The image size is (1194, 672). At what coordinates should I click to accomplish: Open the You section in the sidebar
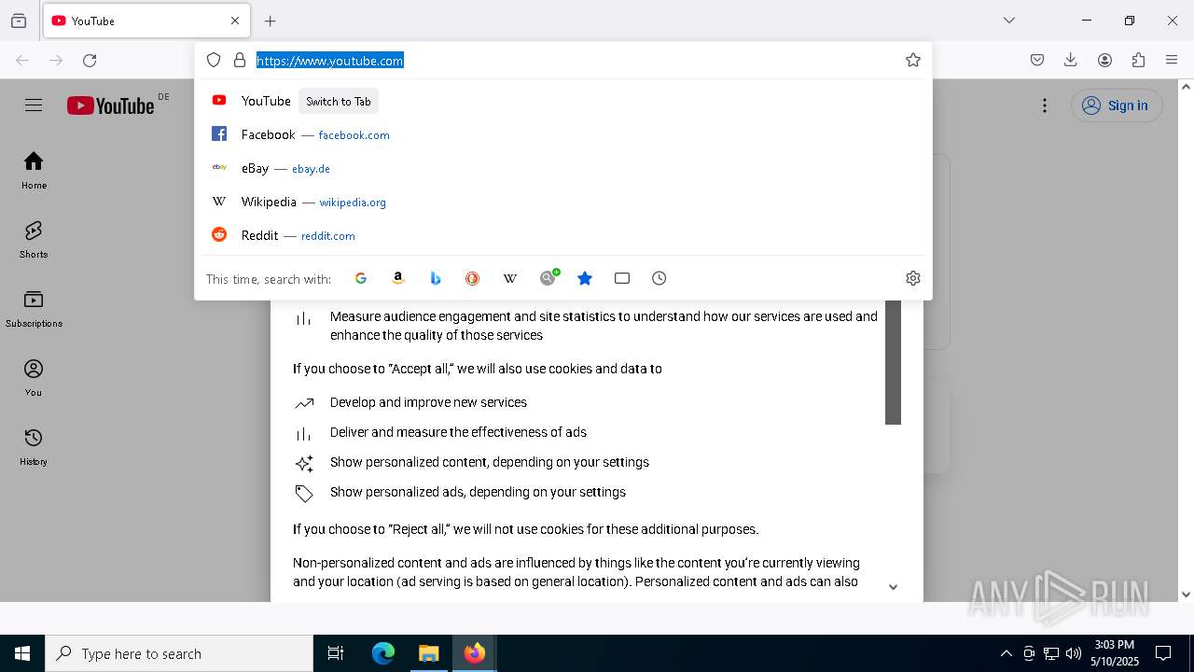(x=34, y=378)
